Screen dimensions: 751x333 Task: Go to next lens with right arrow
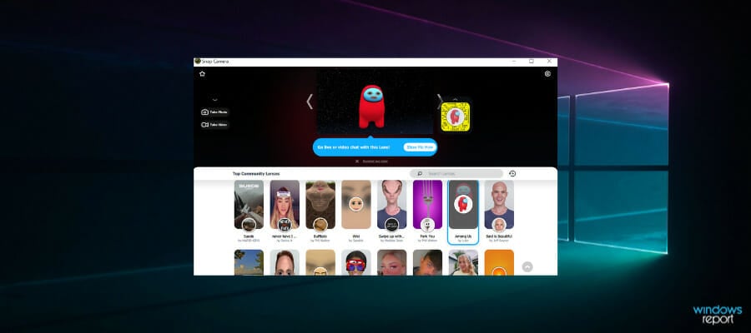click(440, 102)
